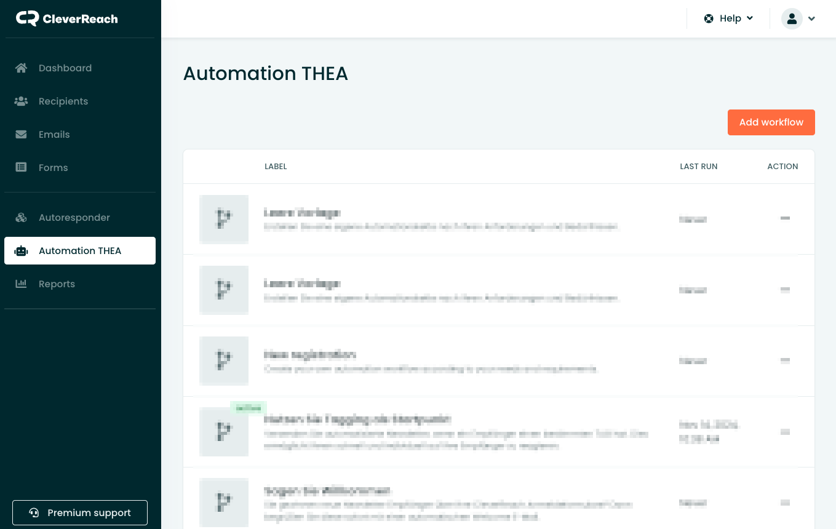Click the first workflow row thumbnail
836x529 pixels.
pyautogui.click(x=224, y=220)
